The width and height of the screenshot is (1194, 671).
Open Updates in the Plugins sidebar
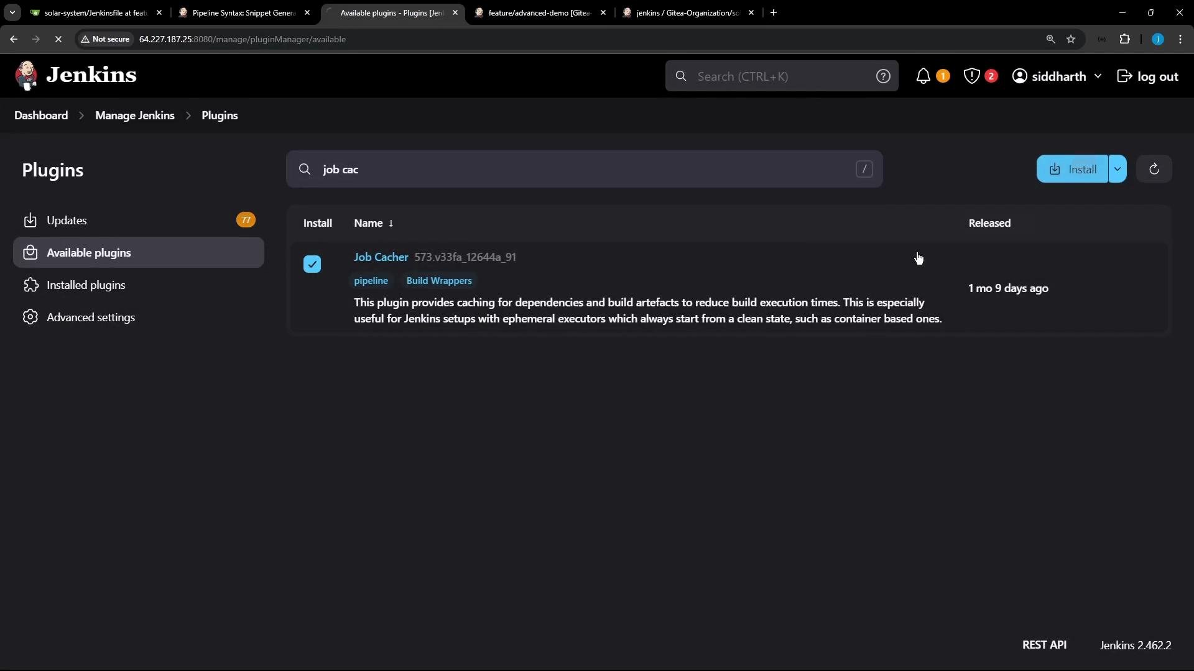click(138, 221)
